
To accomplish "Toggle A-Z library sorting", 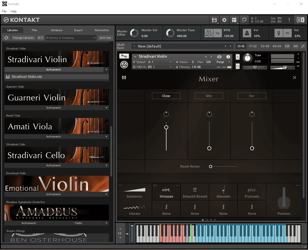I will 40,38.
